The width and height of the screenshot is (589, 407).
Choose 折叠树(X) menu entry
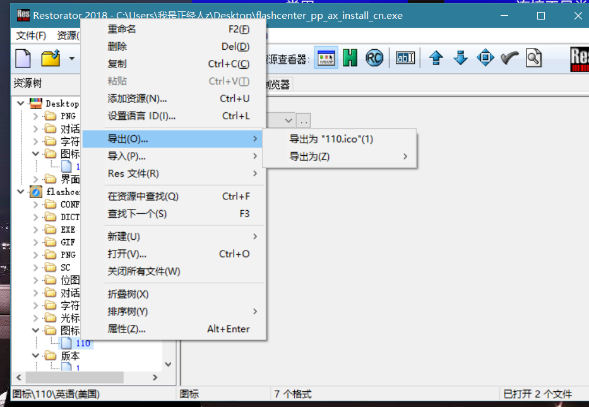click(174, 294)
